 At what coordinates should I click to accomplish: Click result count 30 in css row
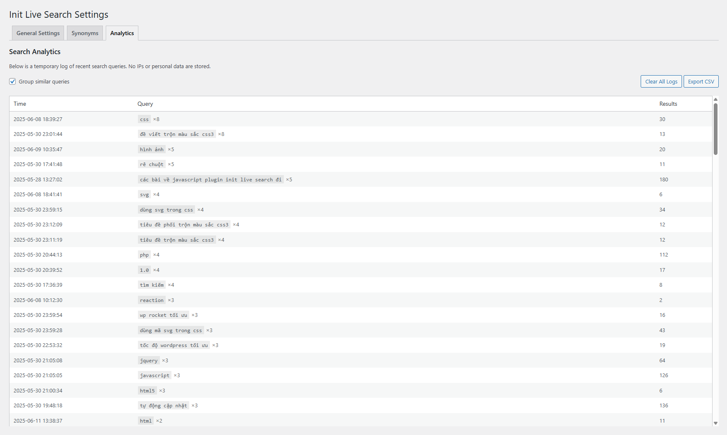click(662, 119)
